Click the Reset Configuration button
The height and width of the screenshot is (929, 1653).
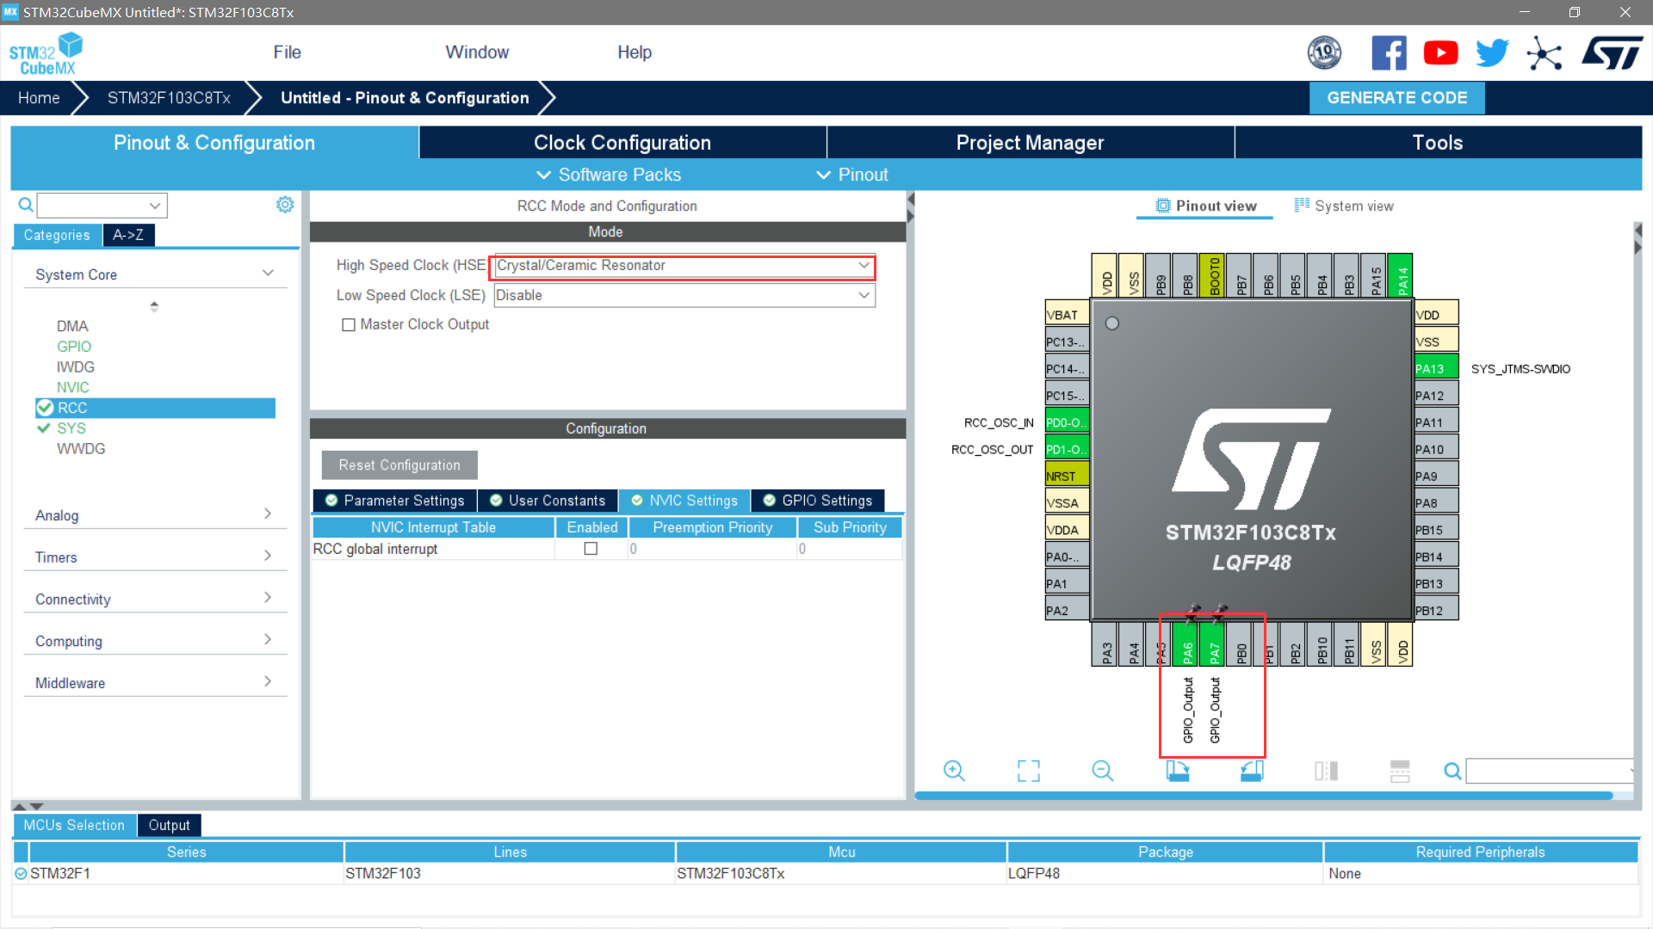[399, 464]
